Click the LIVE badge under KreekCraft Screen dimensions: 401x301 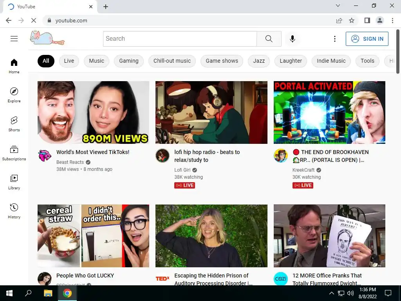pos(303,185)
